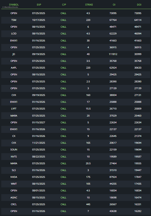Click the 08/01/2025 expiration date

point(39,191)
